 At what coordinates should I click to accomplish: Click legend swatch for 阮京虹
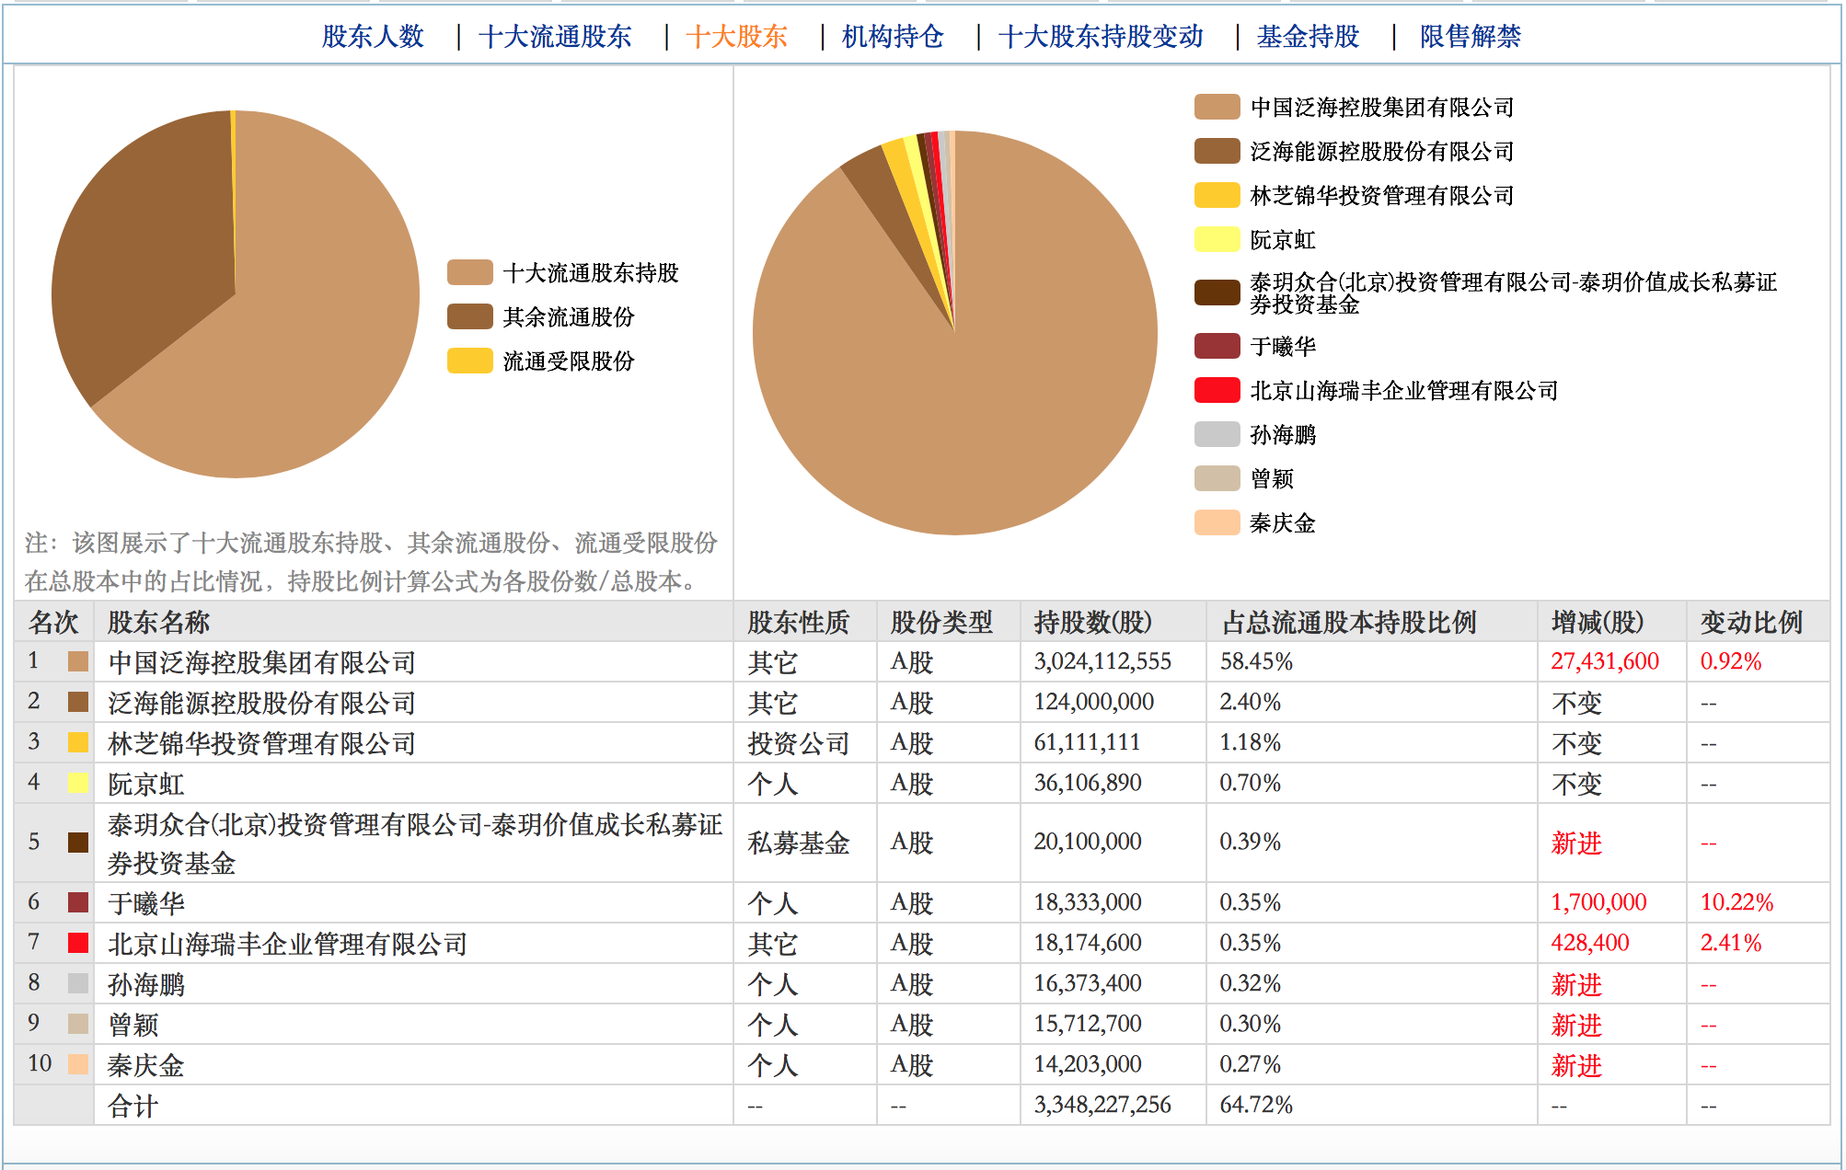(x=1217, y=239)
